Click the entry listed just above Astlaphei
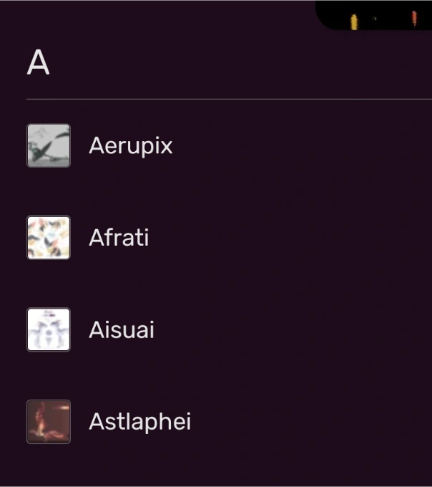This screenshot has width=432, height=487. click(x=122, y=329)
